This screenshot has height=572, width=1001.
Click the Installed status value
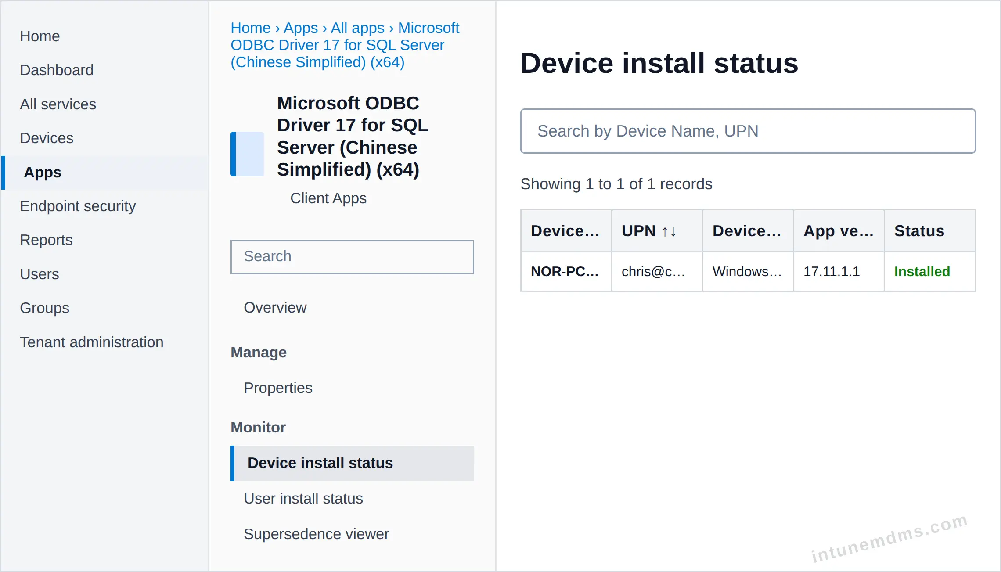(922, 271)
